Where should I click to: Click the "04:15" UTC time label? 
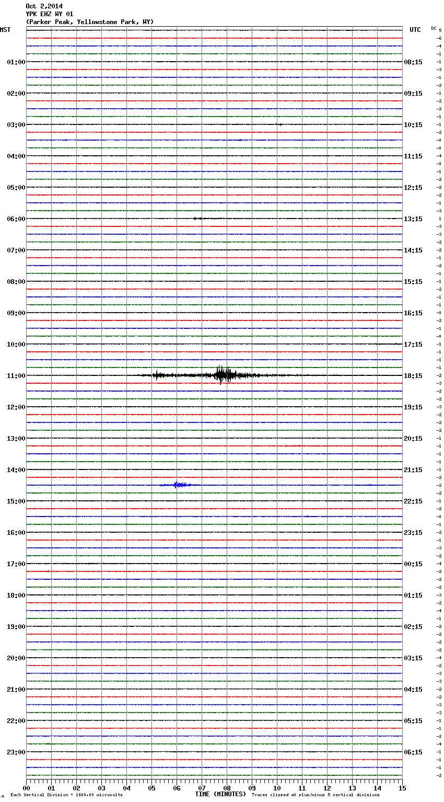[x=413, y=690]
